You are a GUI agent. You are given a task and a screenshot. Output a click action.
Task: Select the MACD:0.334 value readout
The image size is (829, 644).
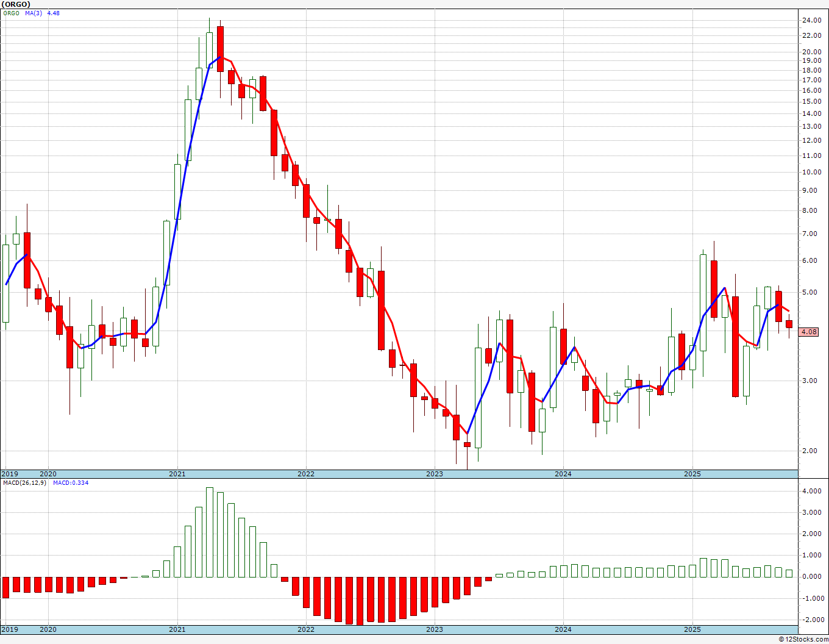[70, 483]
